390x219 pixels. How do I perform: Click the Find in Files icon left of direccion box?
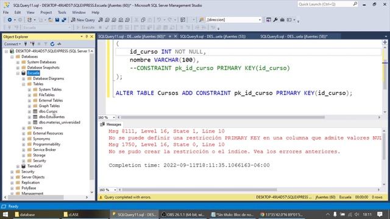pos(202,20)
